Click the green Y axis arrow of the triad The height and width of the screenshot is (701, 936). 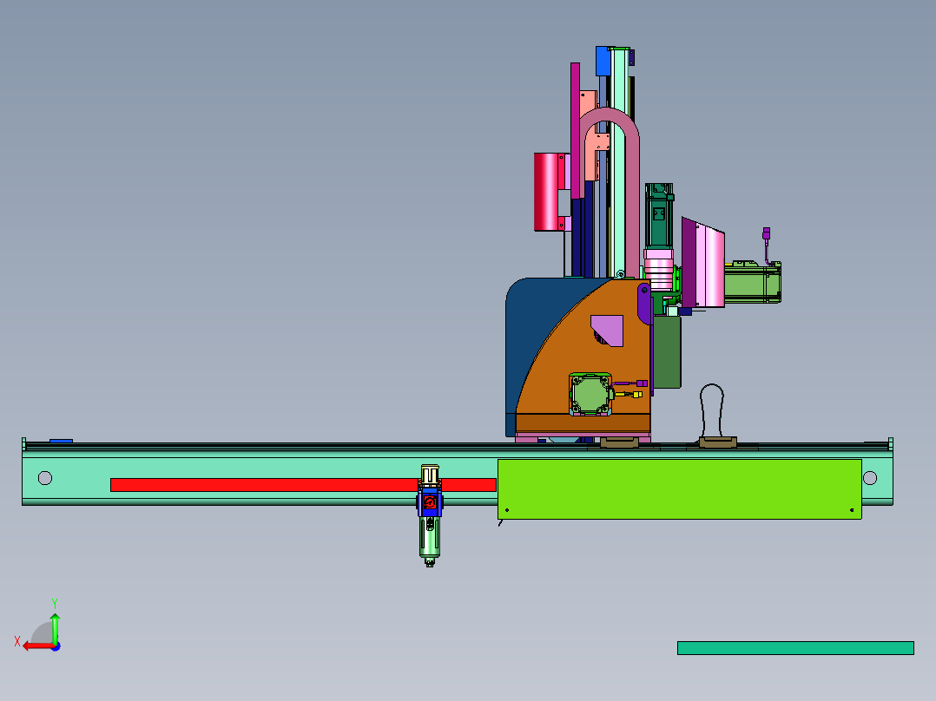[x=55, y=627]
